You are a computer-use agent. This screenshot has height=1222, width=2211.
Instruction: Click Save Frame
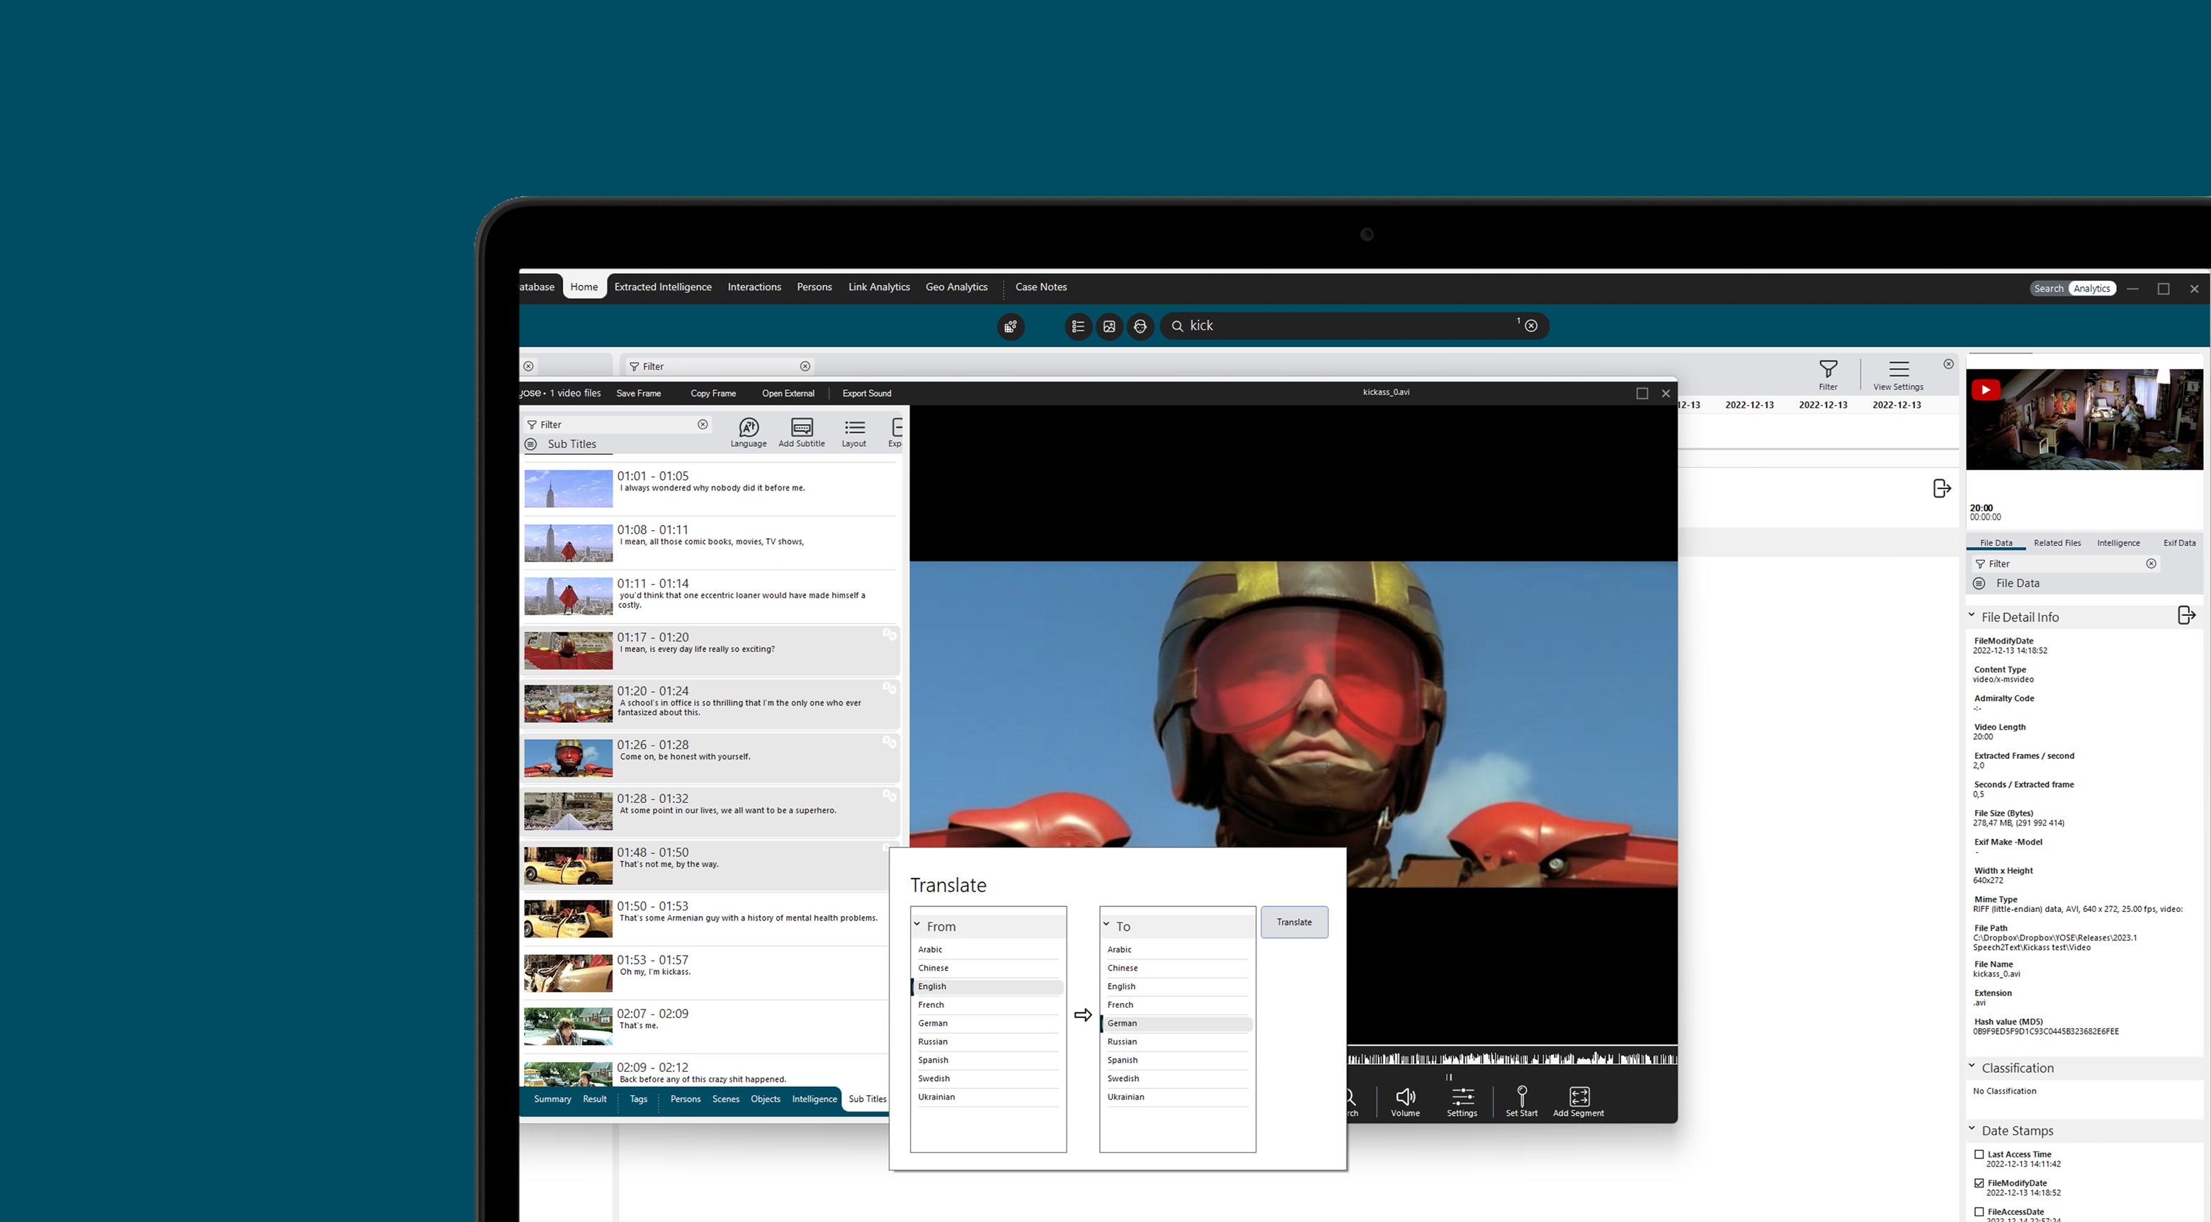pos(639,393)
